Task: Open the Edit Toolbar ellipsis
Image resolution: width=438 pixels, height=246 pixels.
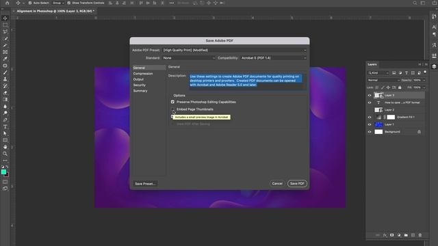Action: pos(5,161)
